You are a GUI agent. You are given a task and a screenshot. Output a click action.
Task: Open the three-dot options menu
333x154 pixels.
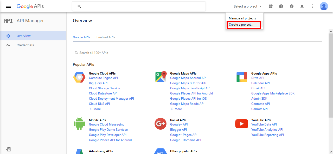point(312,6)
